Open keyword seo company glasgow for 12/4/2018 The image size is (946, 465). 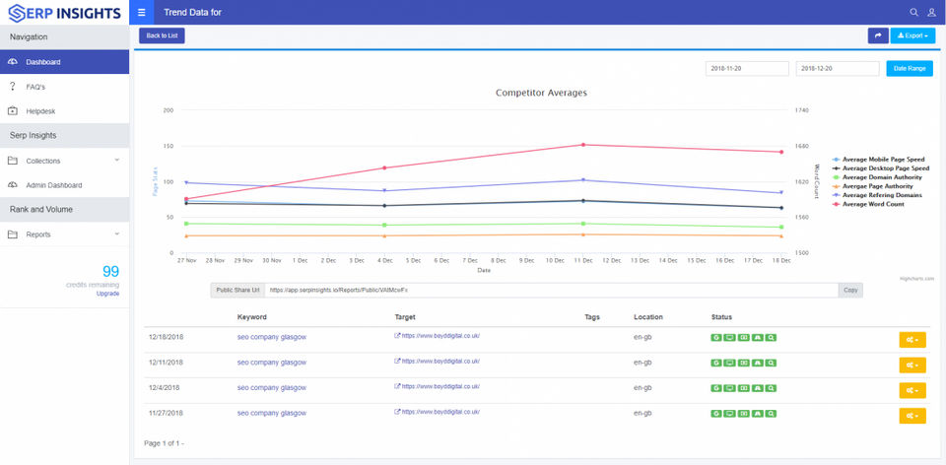click(x=272, y=388)
